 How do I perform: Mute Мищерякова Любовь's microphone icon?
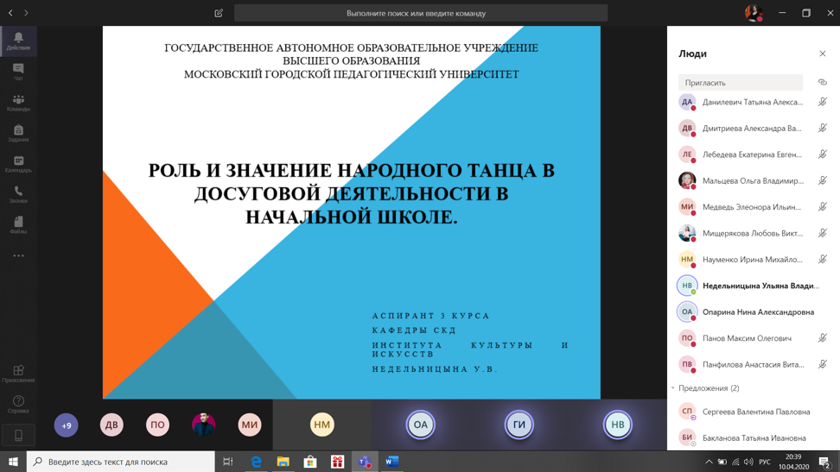[823, 233]
